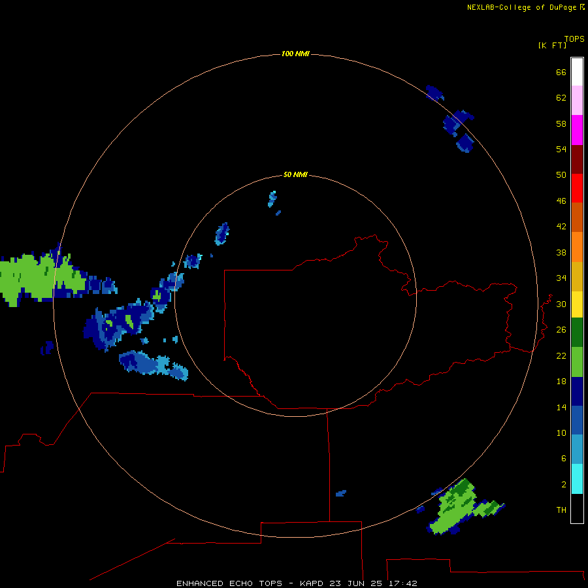Click the legend value 66
Image resolution: width=588 pixels, height=588 pixels.
(x=561, y=72)
